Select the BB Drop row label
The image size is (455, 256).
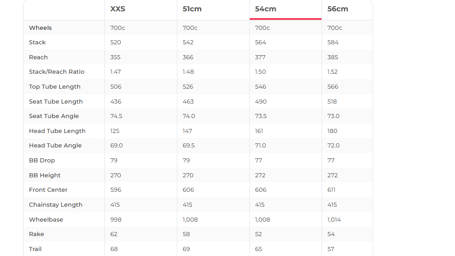pyautogui.click(x=42, y=161)
